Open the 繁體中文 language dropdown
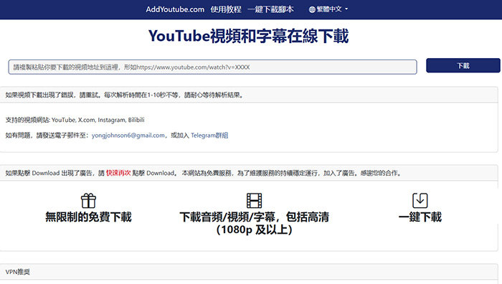 pos(328,9)
